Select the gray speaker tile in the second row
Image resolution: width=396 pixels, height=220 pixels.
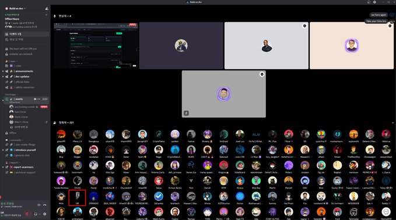pos(224,94)
